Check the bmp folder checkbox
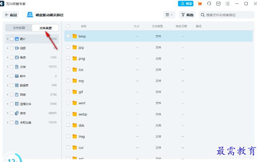The height and width of the screenshot is (162, 259). pos(68,36)
